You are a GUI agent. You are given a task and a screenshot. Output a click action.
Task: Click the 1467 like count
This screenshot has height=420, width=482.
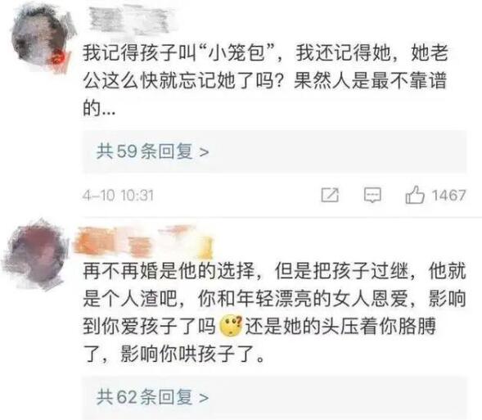pos(448,195)
